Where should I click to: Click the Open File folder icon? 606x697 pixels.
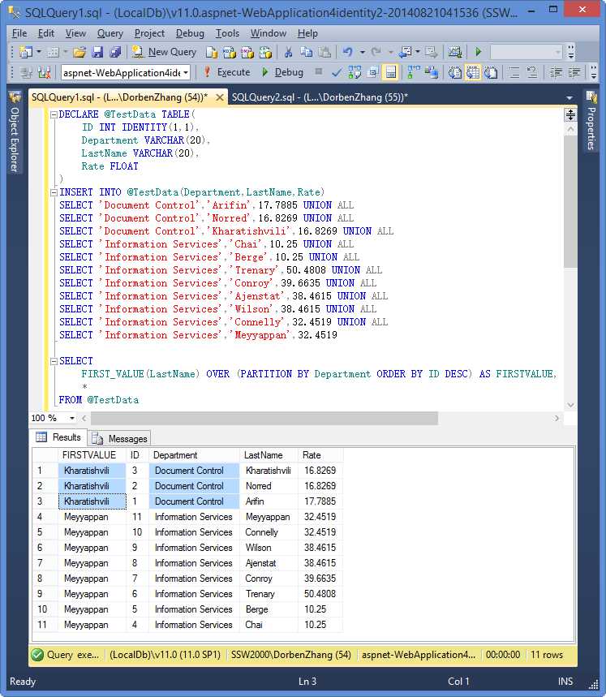click(x=79, y=52)
